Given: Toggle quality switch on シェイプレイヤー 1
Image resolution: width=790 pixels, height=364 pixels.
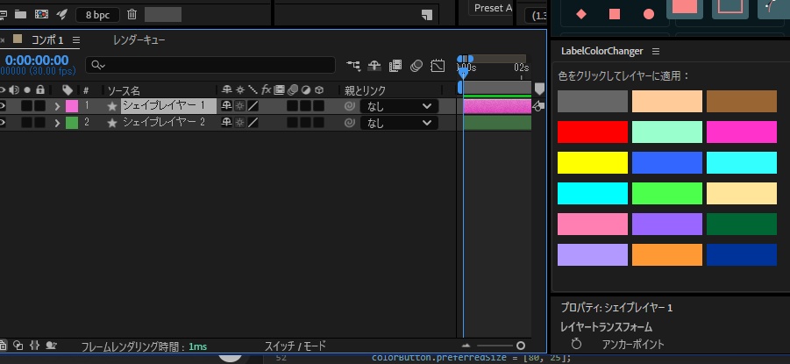Looking at the screenshot, I should pos(253,106).
